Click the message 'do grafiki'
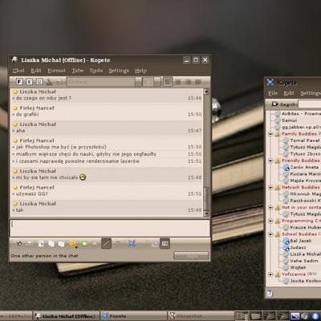The image size is (321, 321). pyautogui.click(x=27, y=115)
